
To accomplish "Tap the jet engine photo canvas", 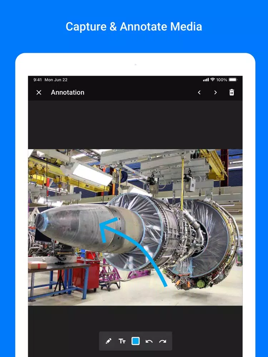I will tap(135, 227).
